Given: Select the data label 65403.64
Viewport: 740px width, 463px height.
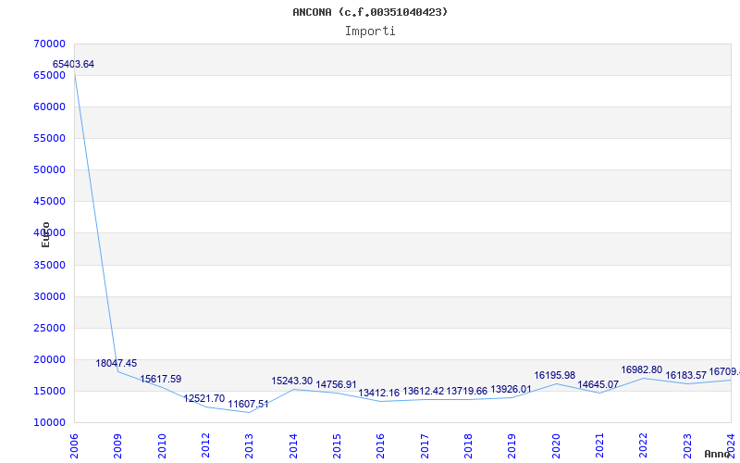Looking at the screenshot, I should point(73,64).
